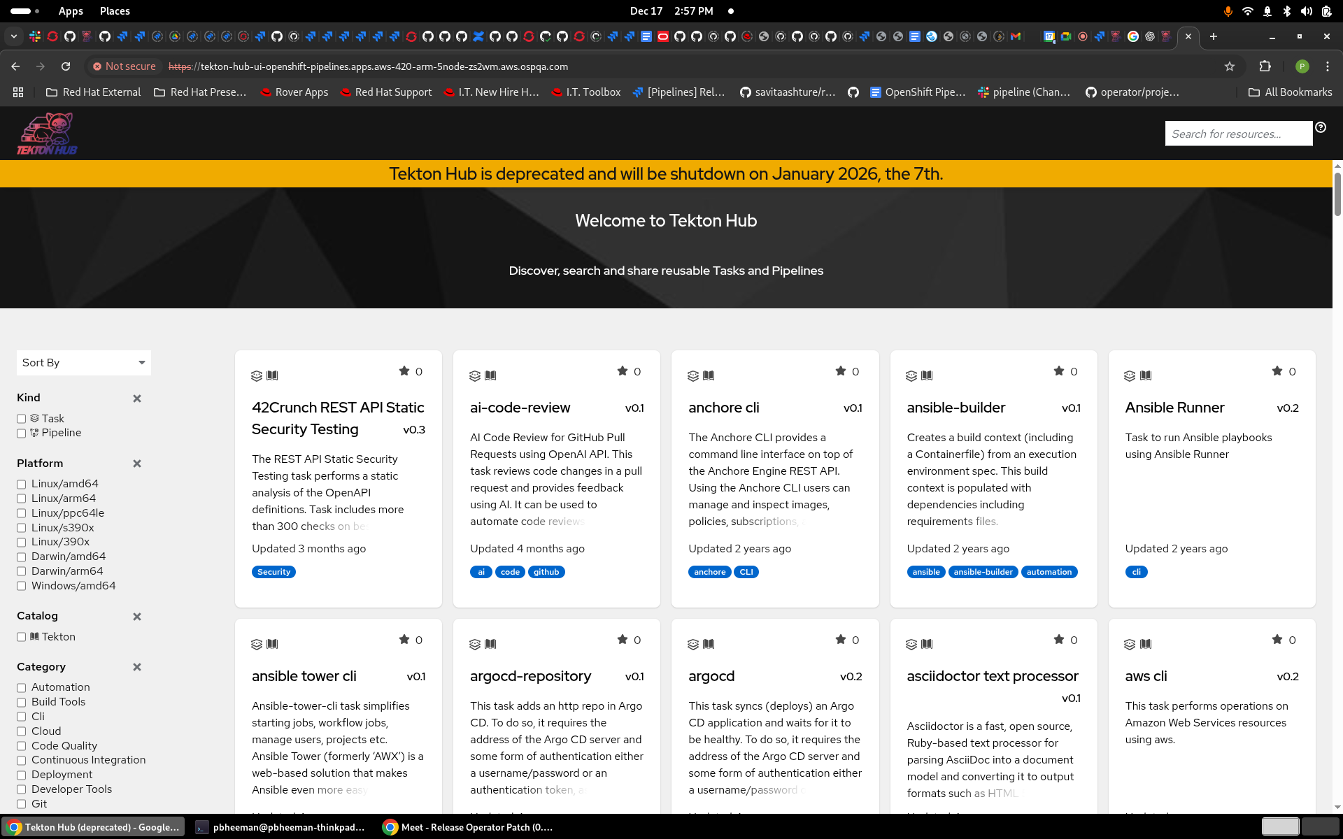Open the browser extensions puzzle icon

(x=1265, y=66)
